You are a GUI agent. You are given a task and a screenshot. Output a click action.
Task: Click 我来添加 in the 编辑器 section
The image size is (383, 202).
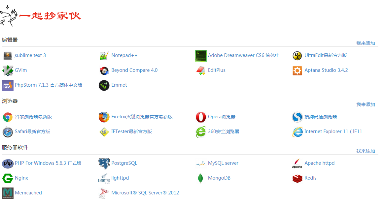pos(366,43)
